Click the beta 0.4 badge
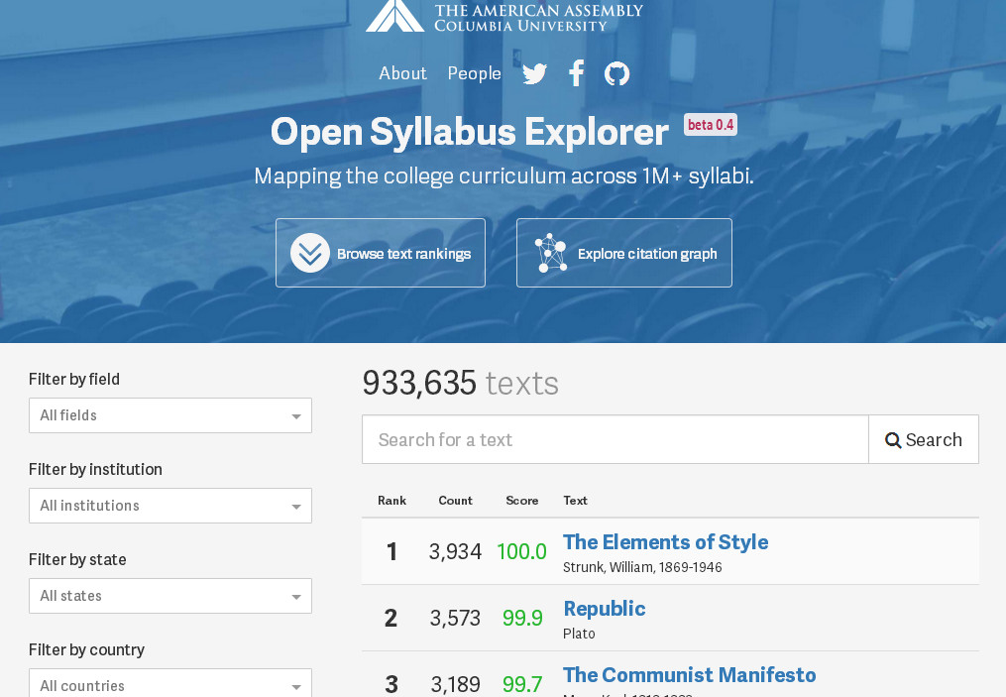 click(x=711, y=125)
